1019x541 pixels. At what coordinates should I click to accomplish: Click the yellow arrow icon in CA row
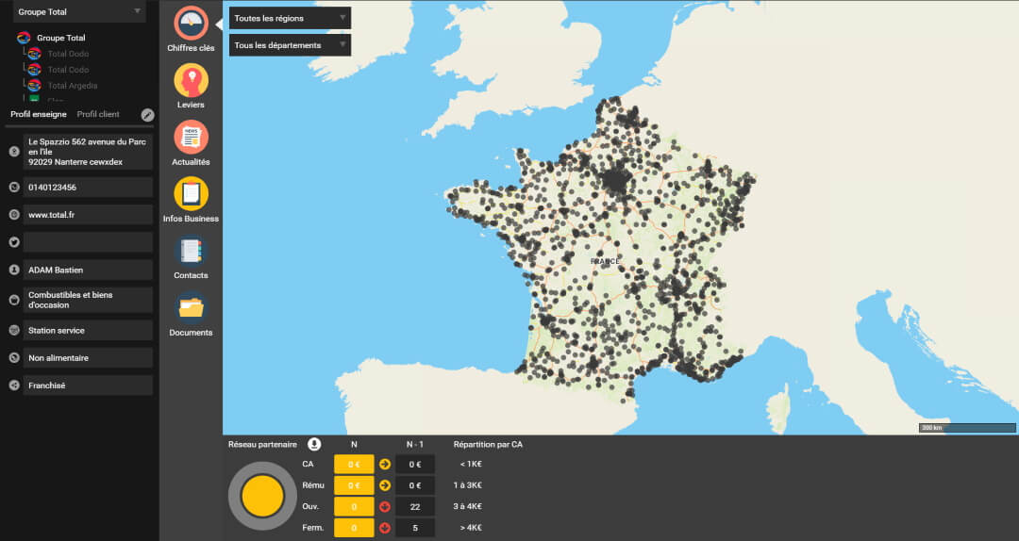tap(385, 465)
